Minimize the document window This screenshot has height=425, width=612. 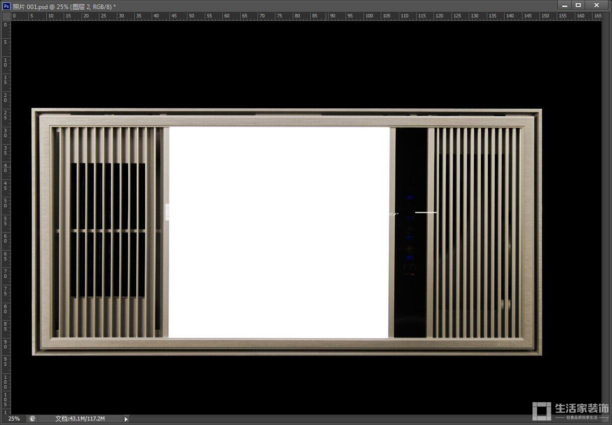564,5
